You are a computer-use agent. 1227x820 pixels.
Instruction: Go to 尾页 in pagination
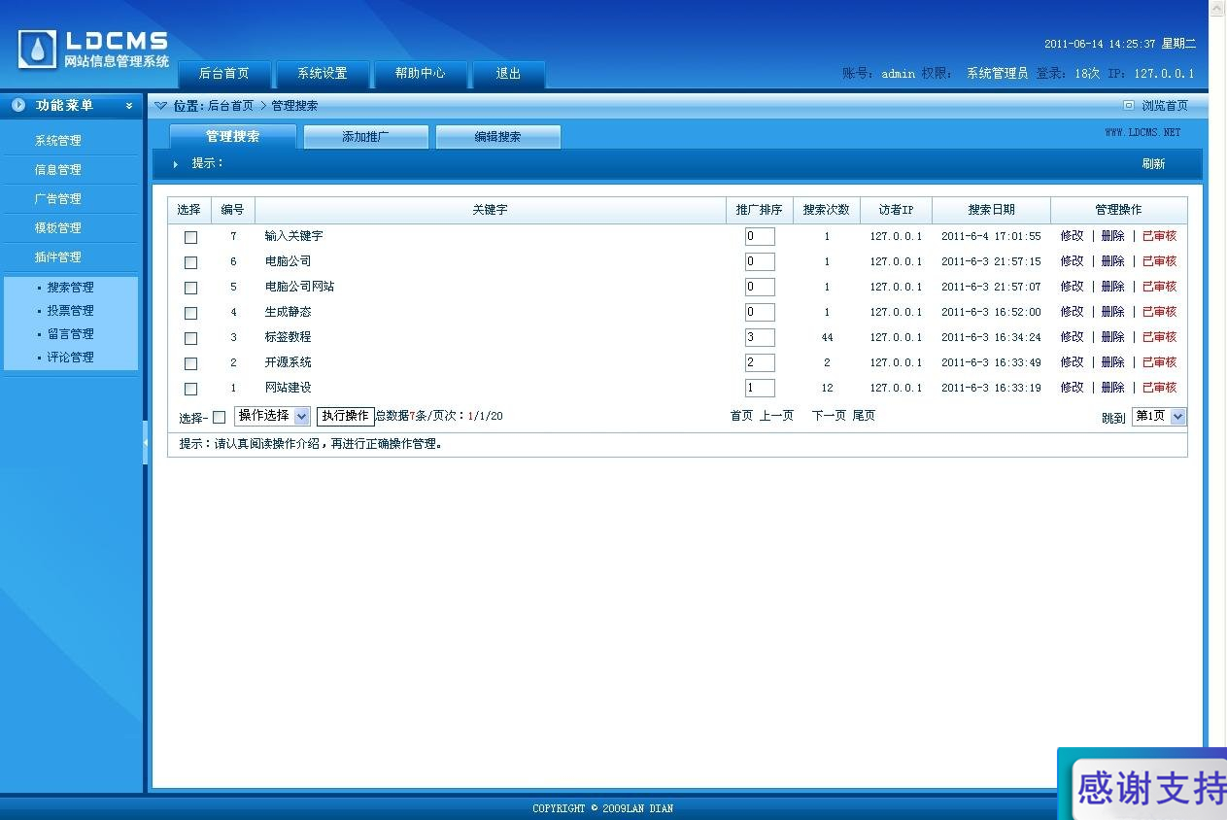pos(864,416)
